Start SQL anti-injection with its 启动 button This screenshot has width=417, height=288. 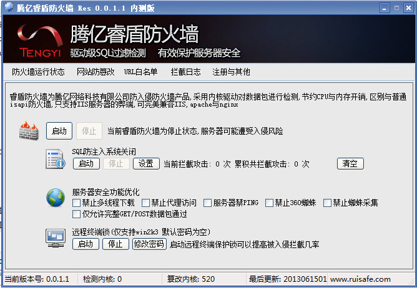86,164
